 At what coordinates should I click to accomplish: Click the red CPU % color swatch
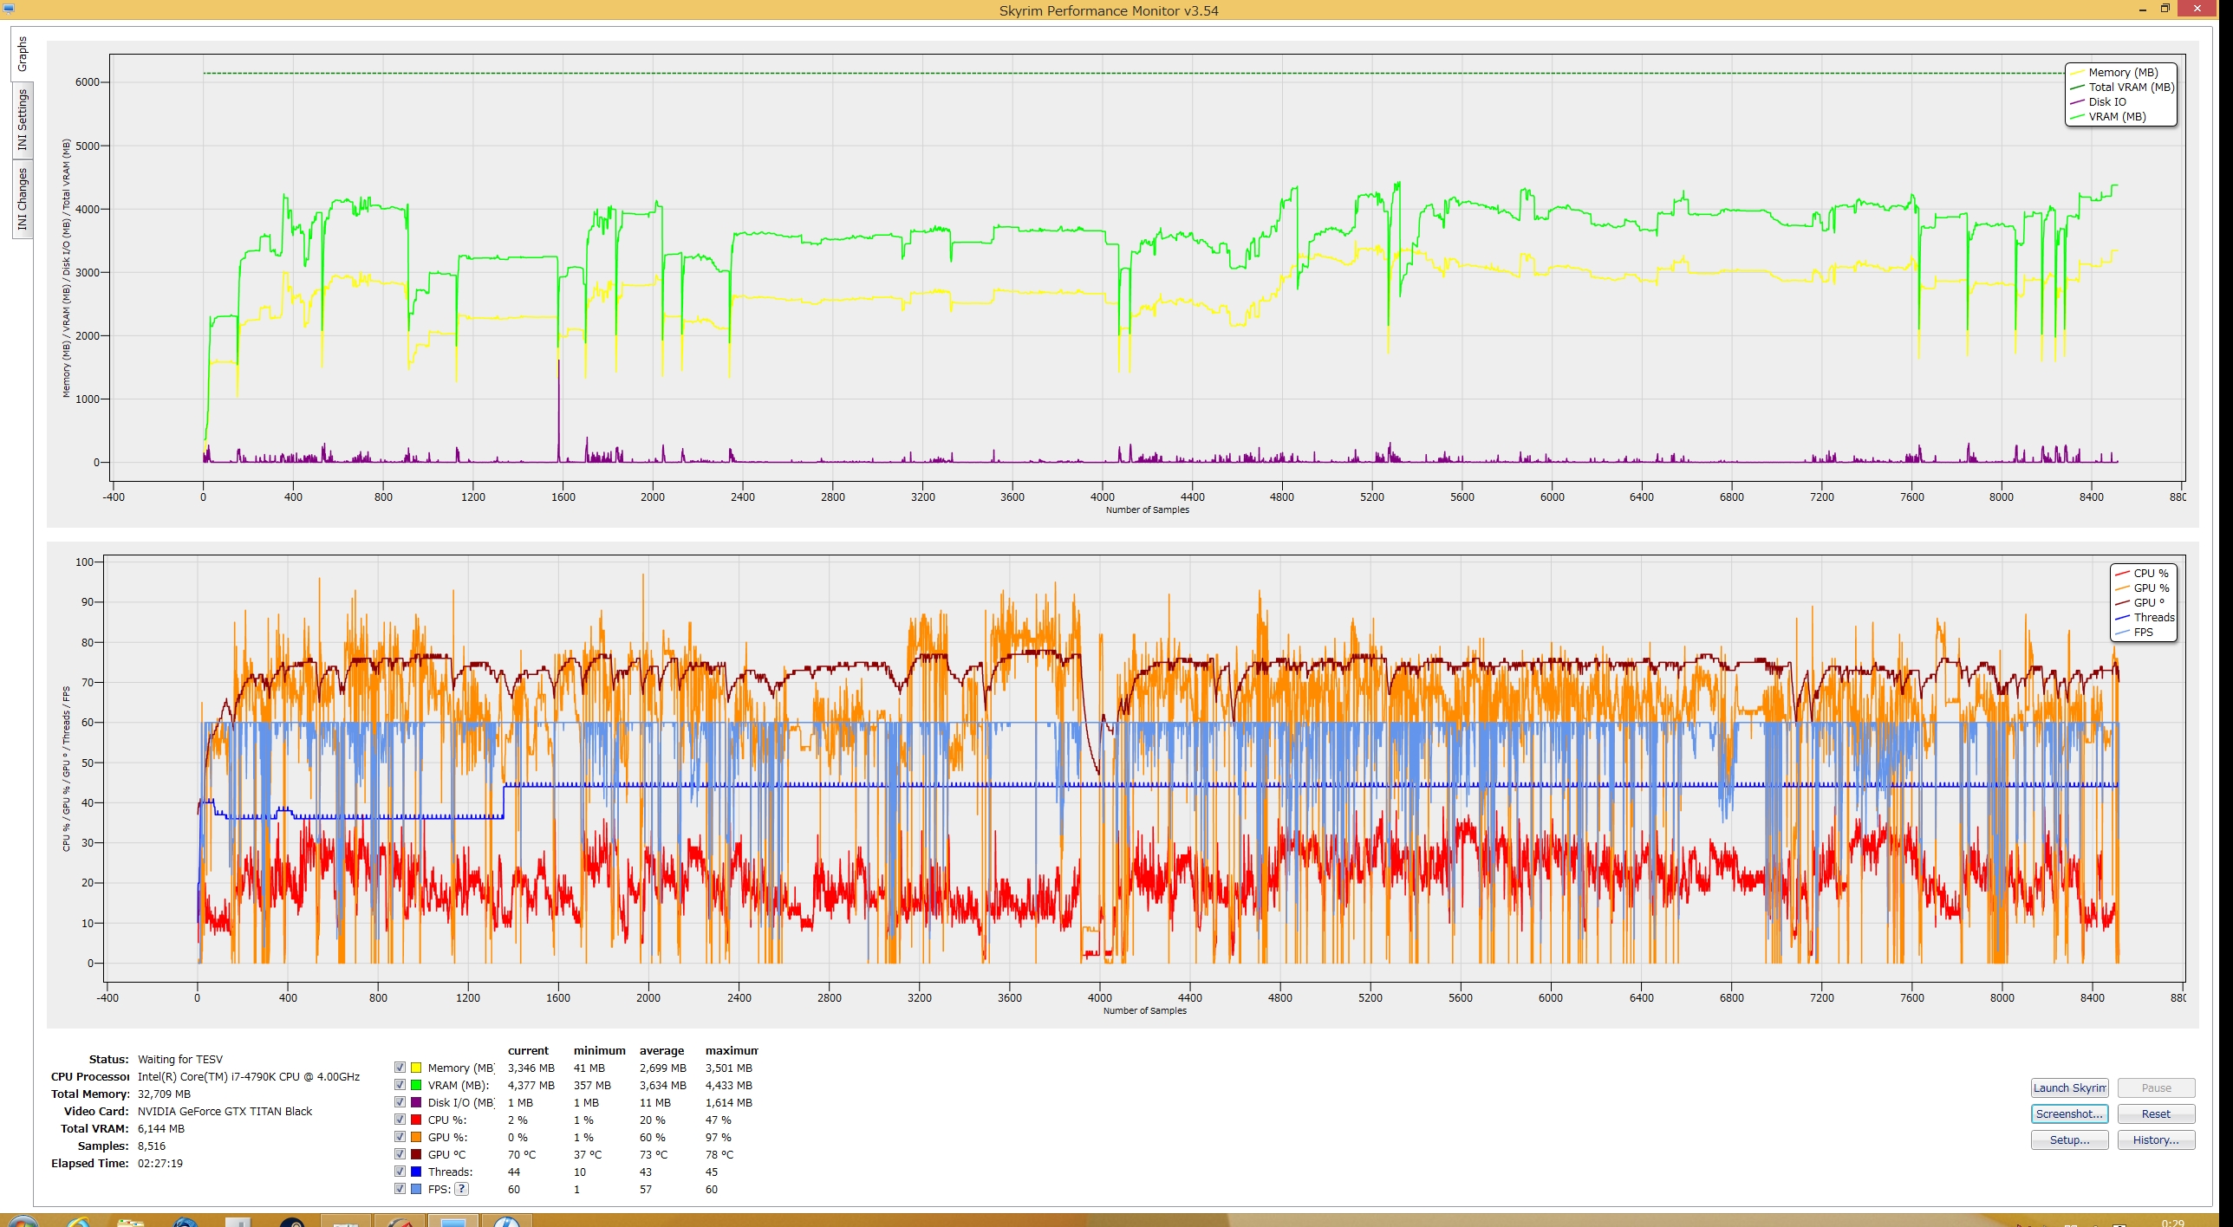[416, 1120]
